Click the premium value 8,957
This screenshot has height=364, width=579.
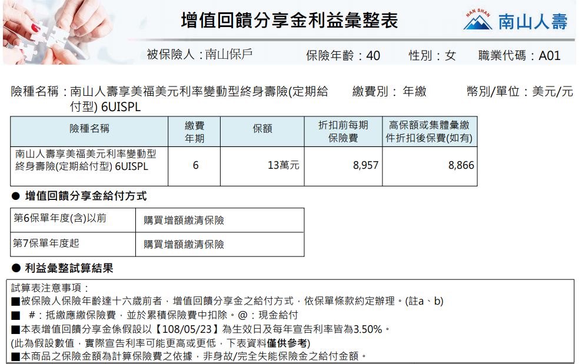coord(365,165)
